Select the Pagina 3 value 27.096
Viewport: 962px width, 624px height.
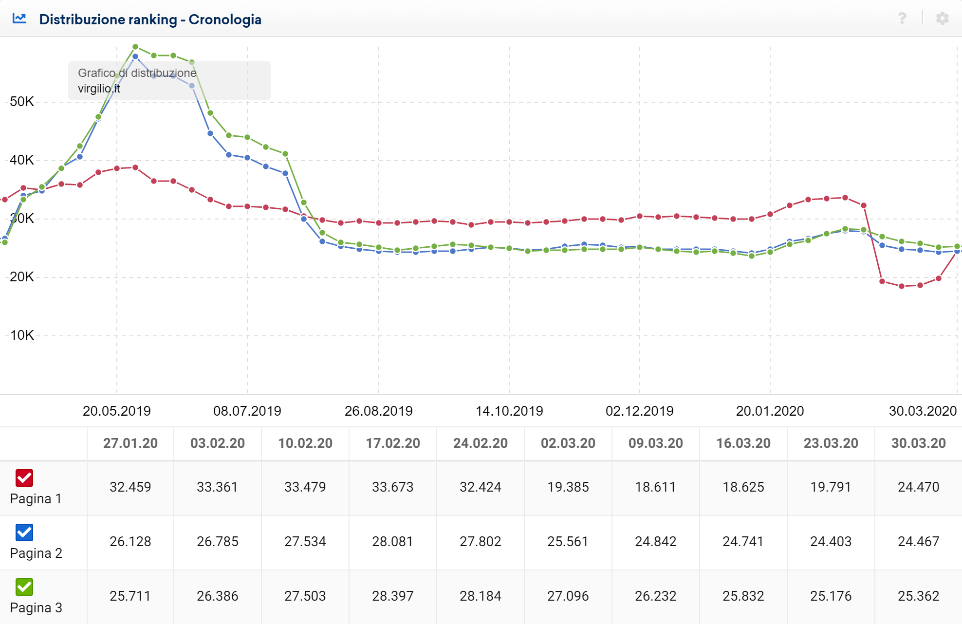pos(568,596)
